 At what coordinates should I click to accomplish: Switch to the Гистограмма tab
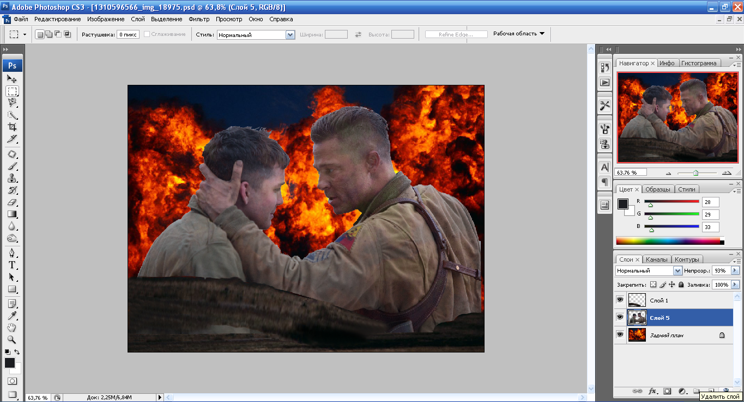click(x=699, y=63)
